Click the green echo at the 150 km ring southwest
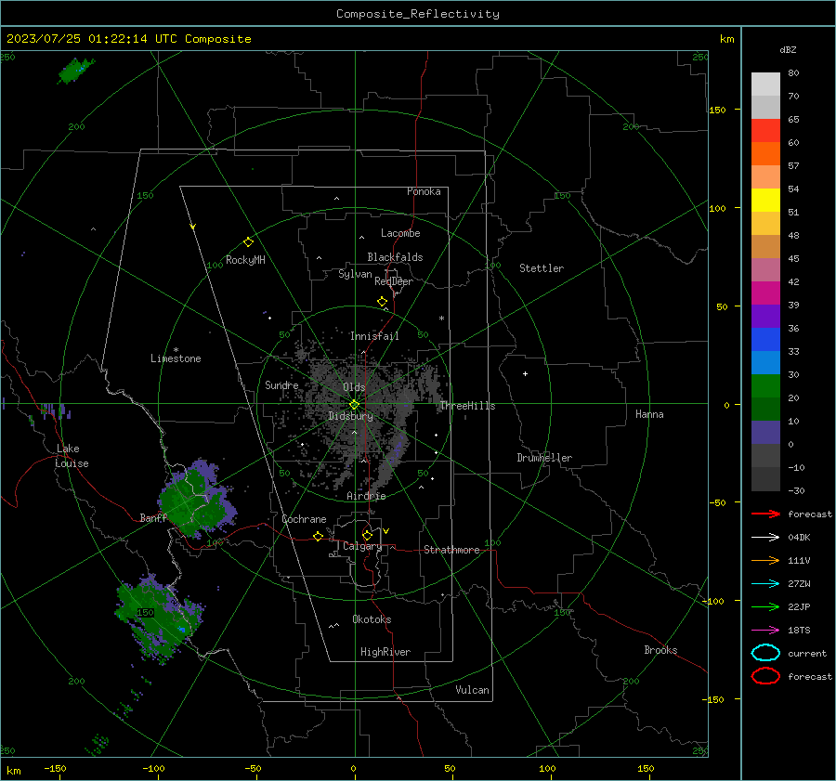 tap(158, 618)
